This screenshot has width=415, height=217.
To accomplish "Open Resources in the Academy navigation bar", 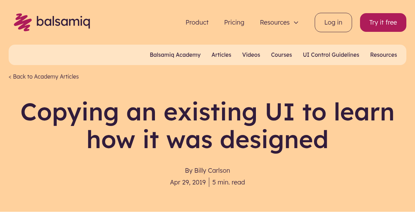I will [384, 55].
